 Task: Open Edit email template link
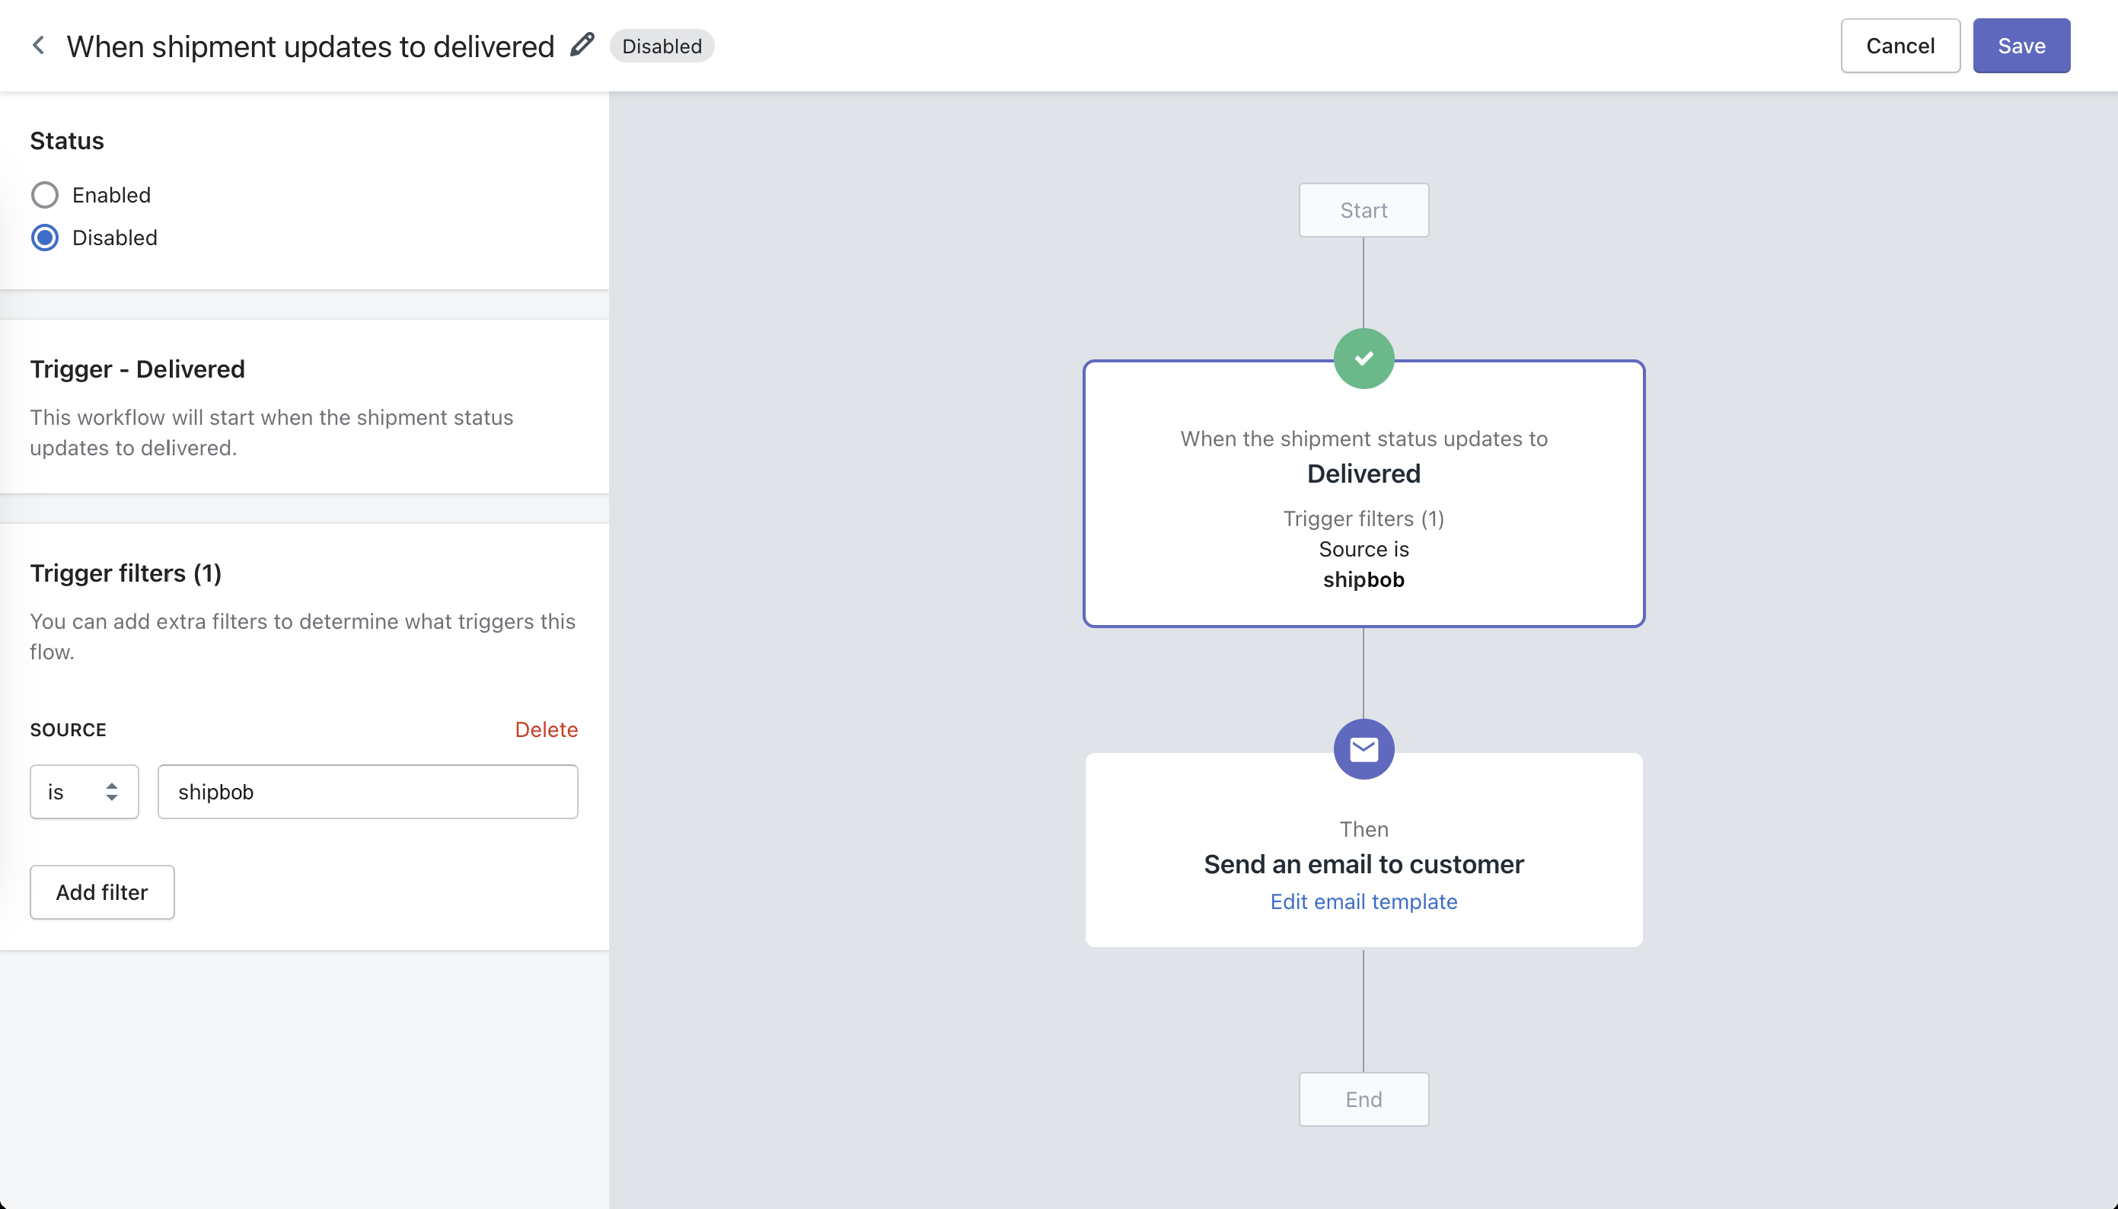pos(1363,901)
